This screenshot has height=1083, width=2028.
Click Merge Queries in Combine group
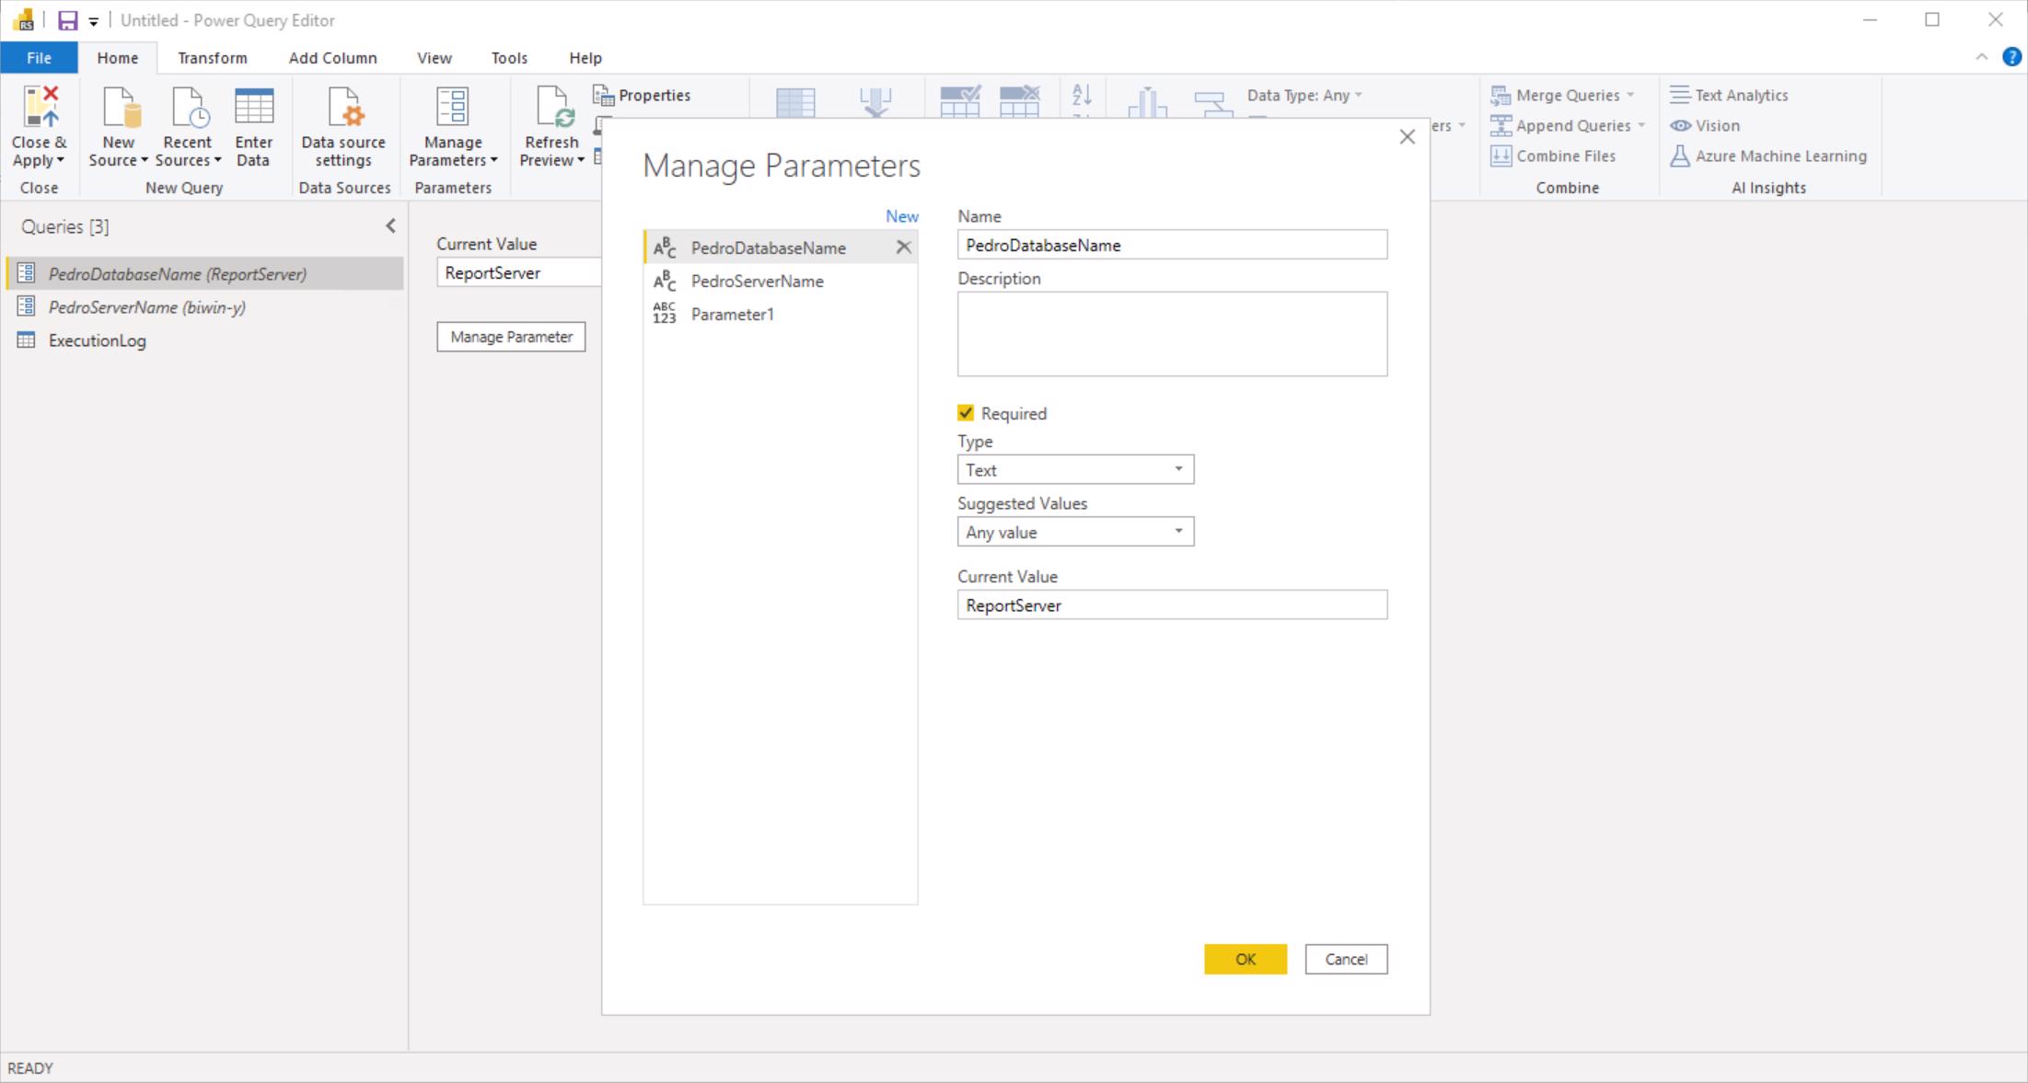[1562, 95]
